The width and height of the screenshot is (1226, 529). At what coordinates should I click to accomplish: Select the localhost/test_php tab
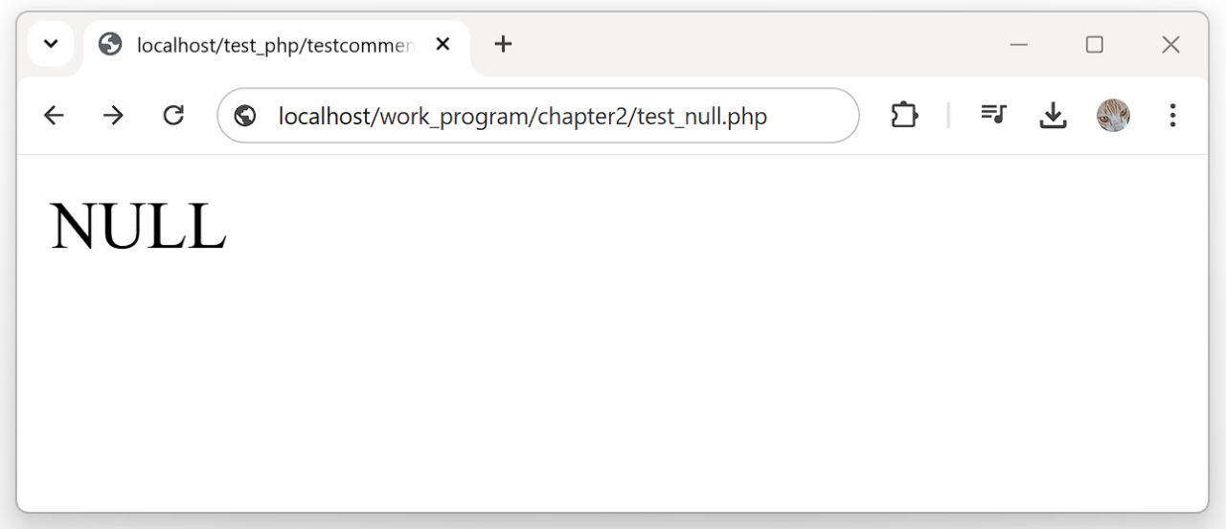(273, 45)
